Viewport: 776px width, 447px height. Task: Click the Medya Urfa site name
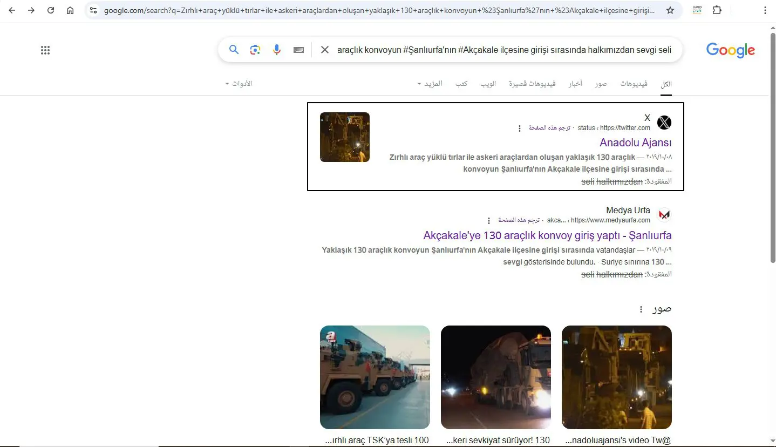[x=628, y=211]
